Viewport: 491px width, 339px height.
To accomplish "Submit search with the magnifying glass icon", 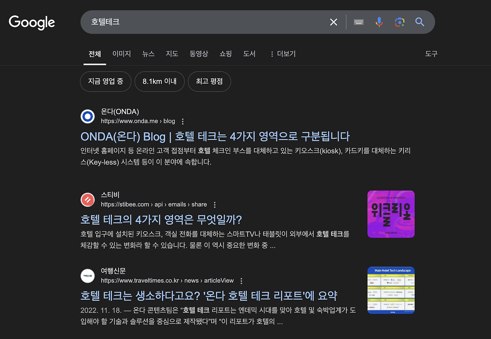I will [420, 22].
